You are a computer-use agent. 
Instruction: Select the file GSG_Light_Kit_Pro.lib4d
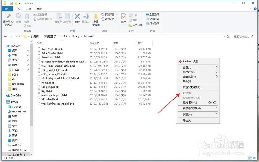(55, 70)
